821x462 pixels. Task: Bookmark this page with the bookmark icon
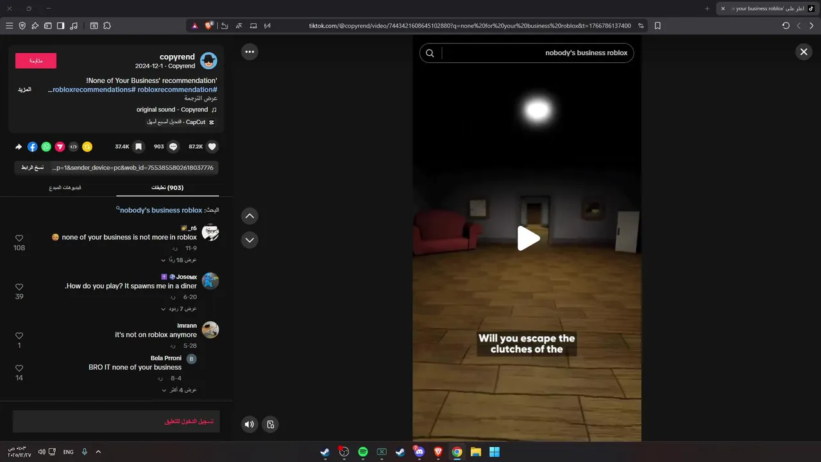click(x=657, y=26)
